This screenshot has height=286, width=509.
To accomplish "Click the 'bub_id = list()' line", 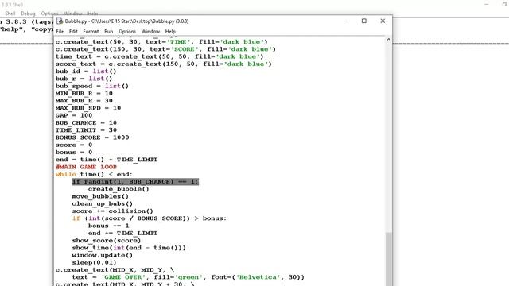I will 86,71.
